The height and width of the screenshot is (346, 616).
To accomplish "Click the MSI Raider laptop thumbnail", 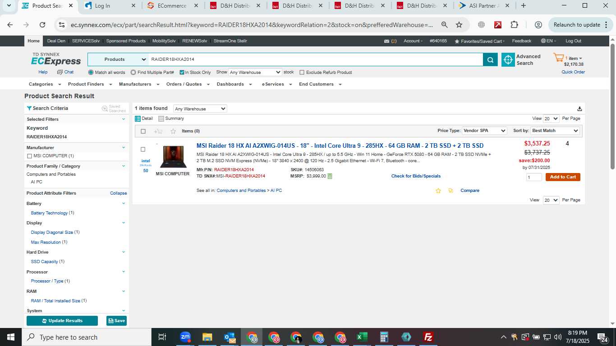I will (173, 157).
